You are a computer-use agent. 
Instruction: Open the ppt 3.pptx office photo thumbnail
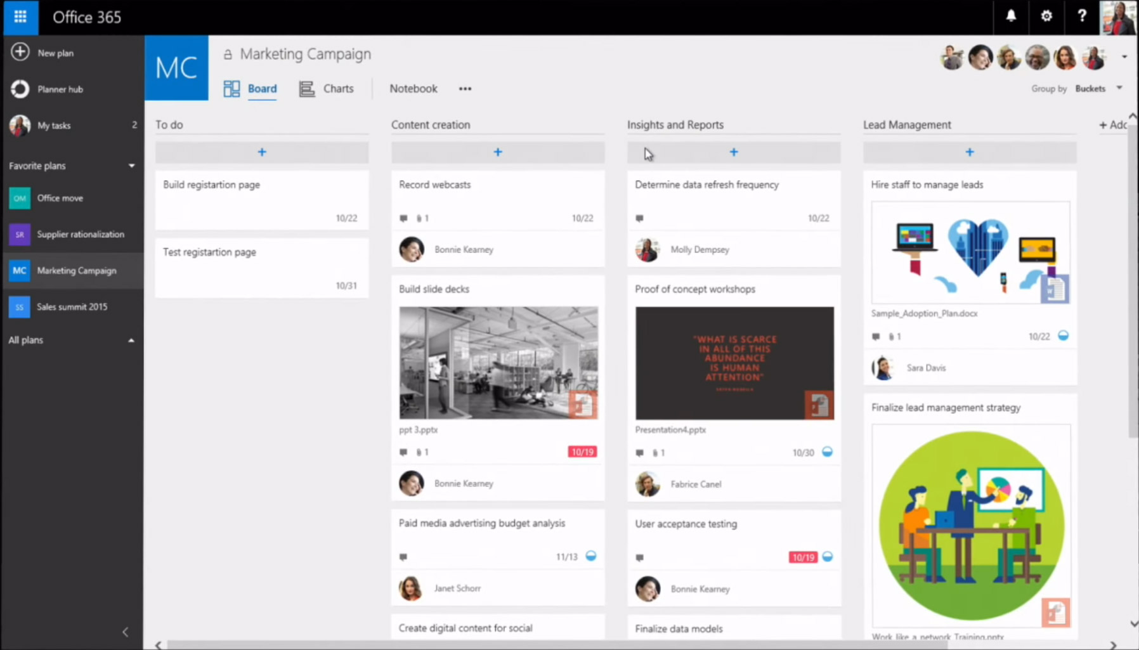click(x=498, y=363)
